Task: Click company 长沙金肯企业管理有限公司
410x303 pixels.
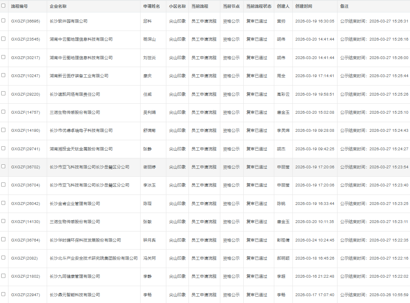Action: click(75, 204)
